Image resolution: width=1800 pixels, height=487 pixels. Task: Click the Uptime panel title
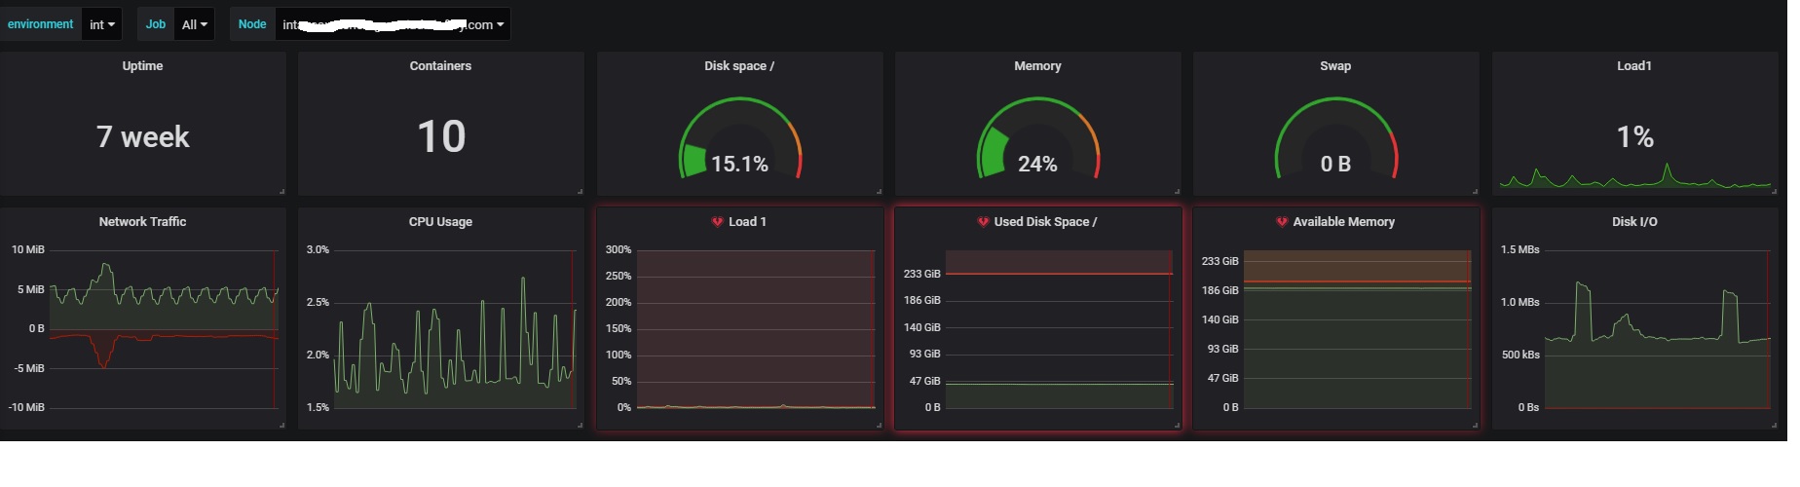tap(142, 66)
